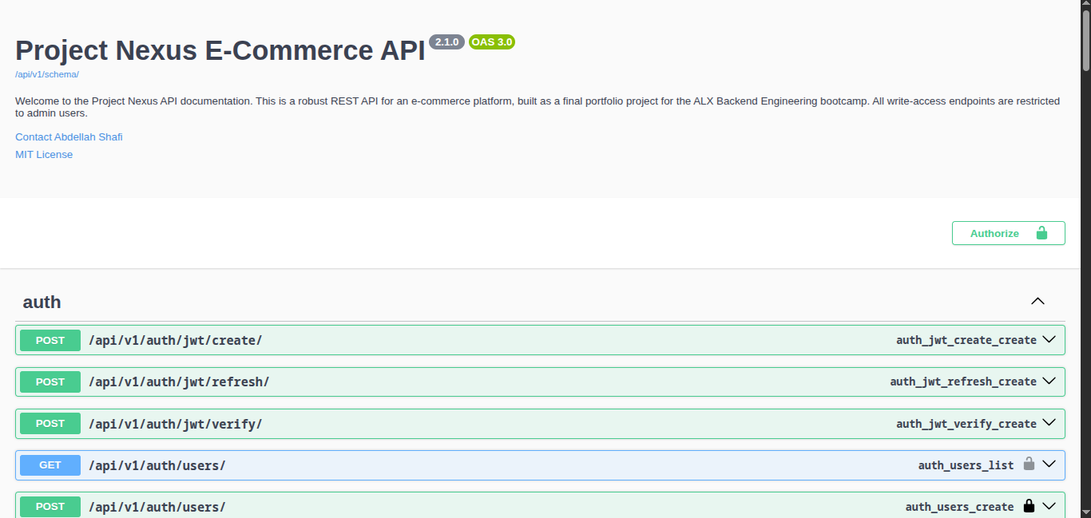Click POST badge for jwt/verify endpoint
The image size is (1091, 518).
tap(50, 423)
